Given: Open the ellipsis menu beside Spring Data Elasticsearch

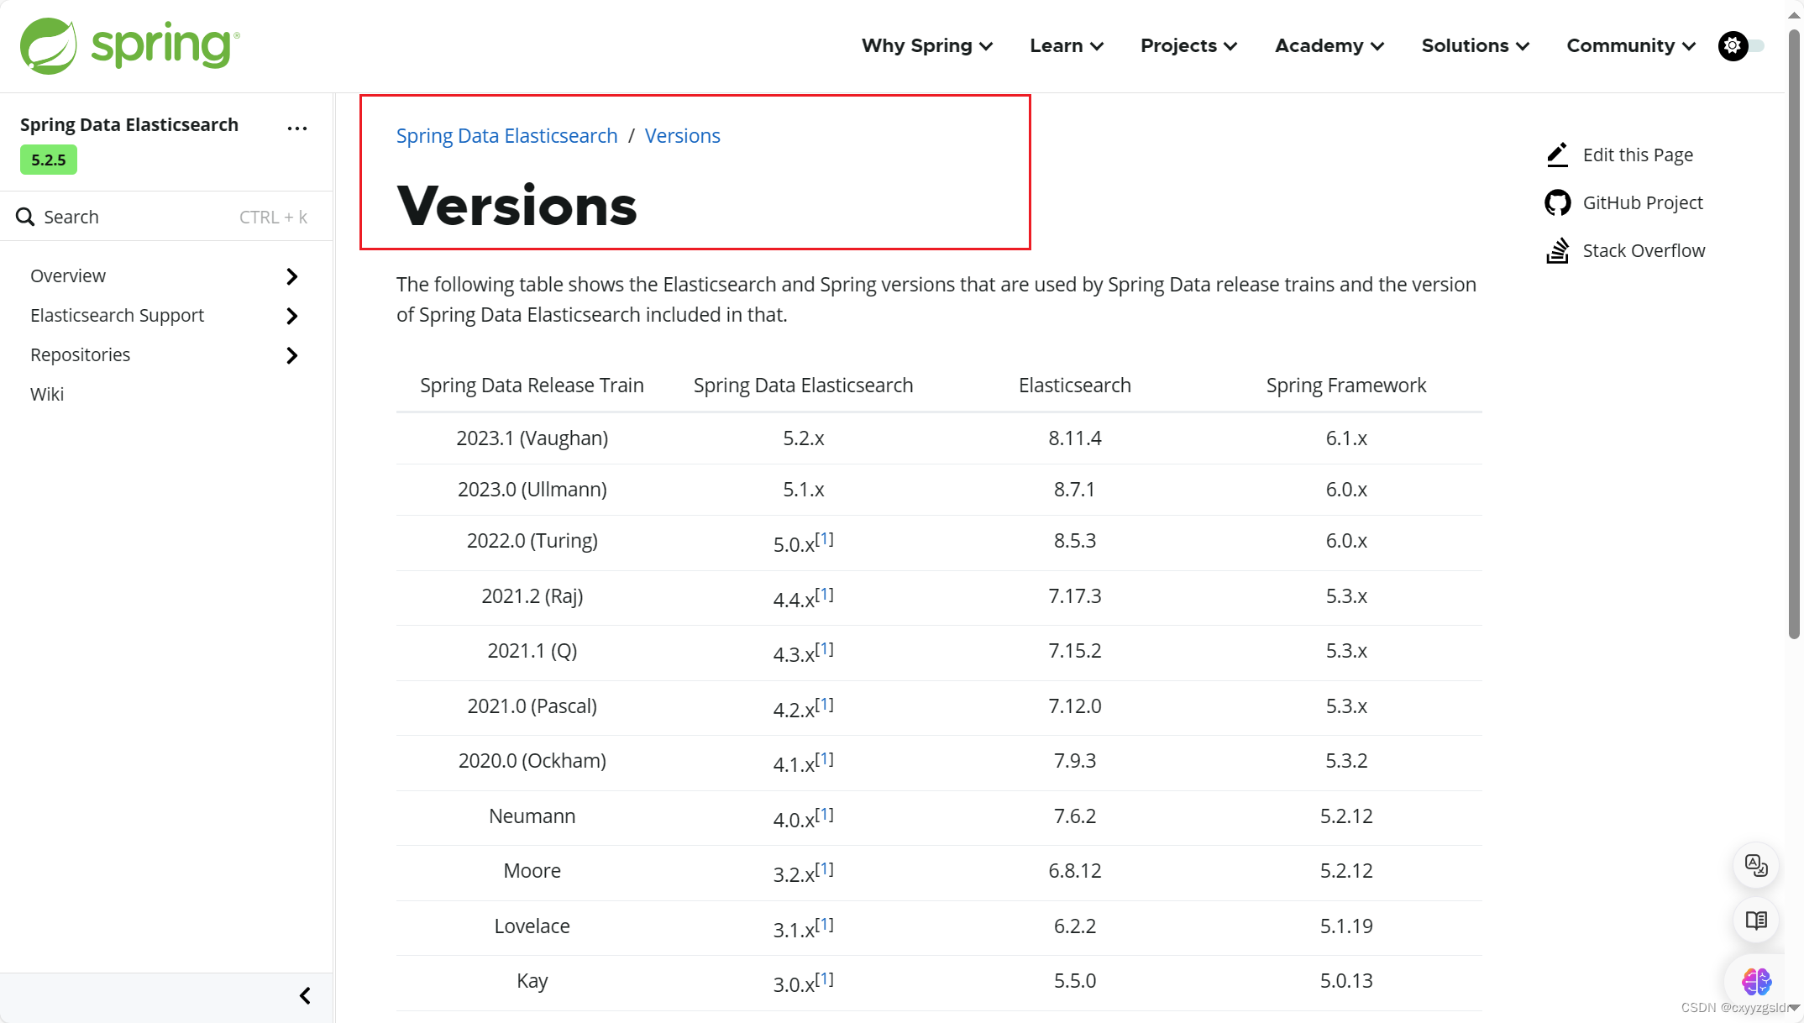Looking at the screenshot, I should (x=297, y=128).
